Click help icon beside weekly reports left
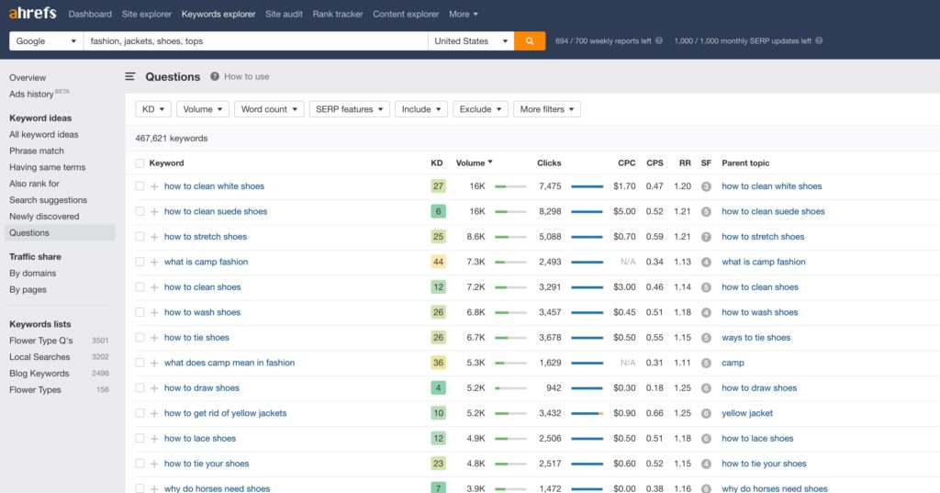The height and width of the screenshot is (493, 940). [659, 40]
